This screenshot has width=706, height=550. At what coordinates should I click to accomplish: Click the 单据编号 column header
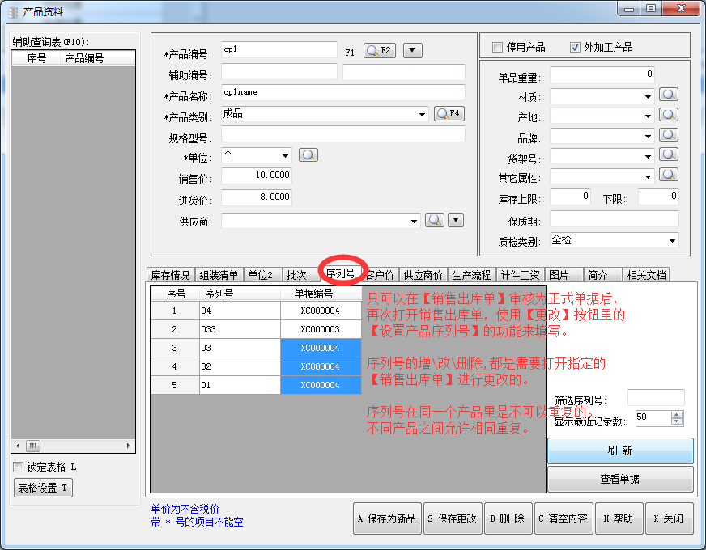tap(321, 294)
